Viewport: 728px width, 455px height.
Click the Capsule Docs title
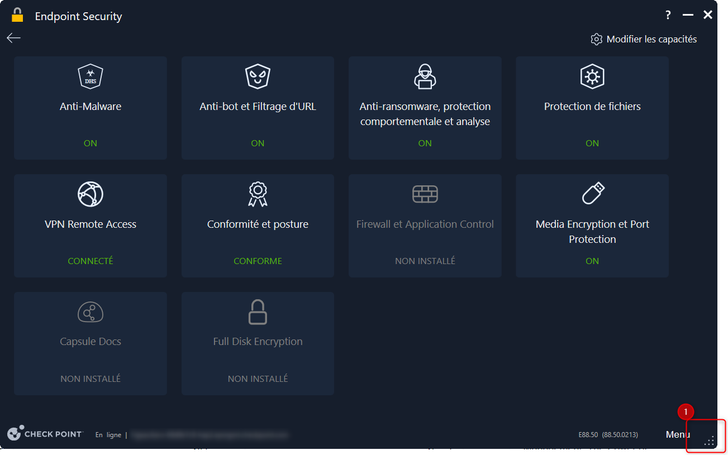(x=91, y=341)
